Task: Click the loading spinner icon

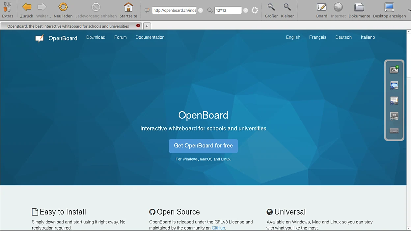Action: (x=255, y=11)
